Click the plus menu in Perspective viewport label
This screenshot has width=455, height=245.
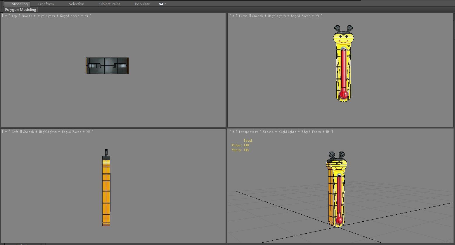tap(233, 132)
